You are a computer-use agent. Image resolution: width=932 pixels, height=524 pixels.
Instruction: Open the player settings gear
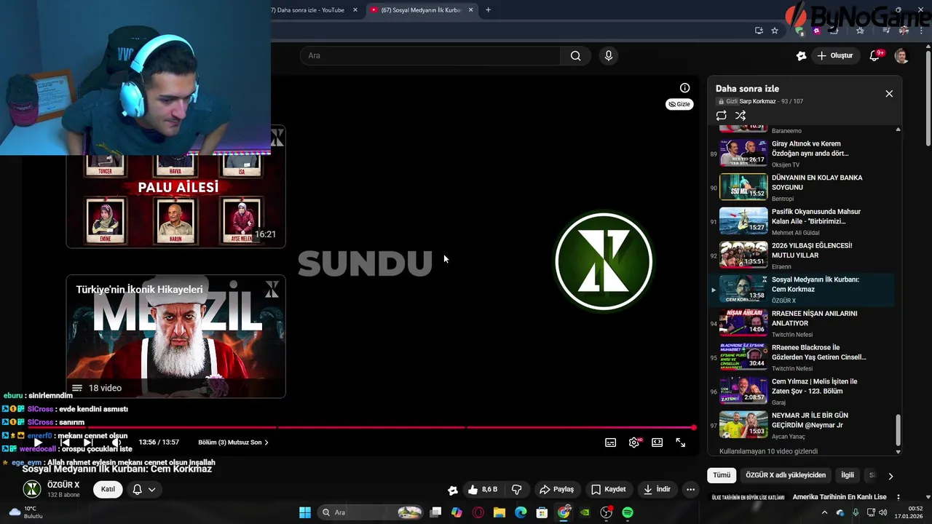(x=634, y=442)
